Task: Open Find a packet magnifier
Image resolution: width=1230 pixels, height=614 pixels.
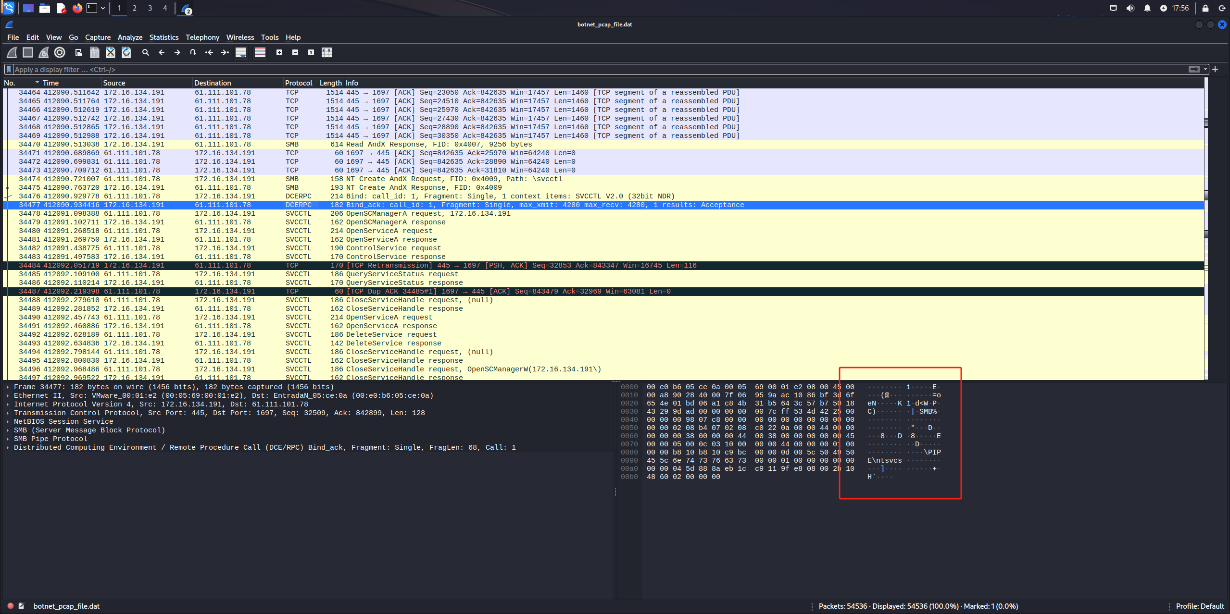Action: click(x=146, y=52)
